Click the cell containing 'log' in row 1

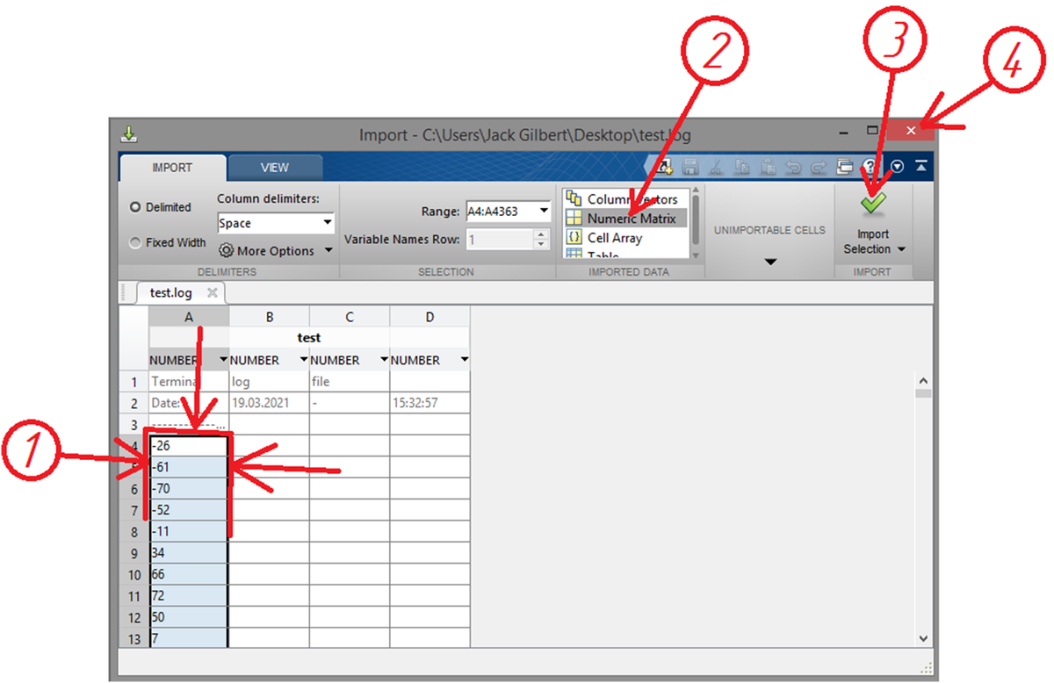coord(270,382)
